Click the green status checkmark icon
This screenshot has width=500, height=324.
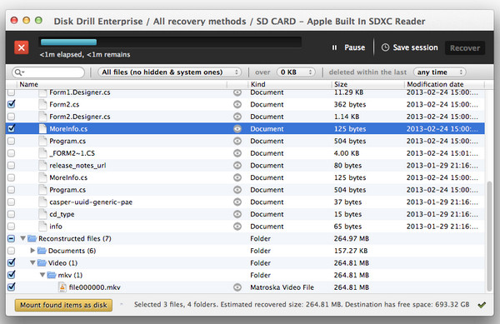pyautogui.click(x=482, y=305)
